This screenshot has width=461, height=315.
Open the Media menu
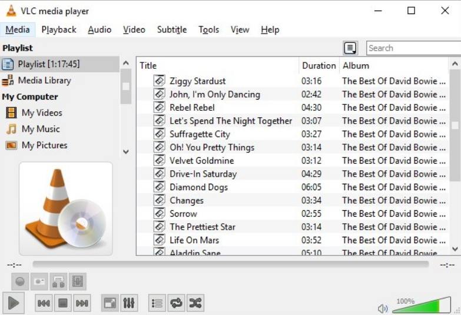17,29
